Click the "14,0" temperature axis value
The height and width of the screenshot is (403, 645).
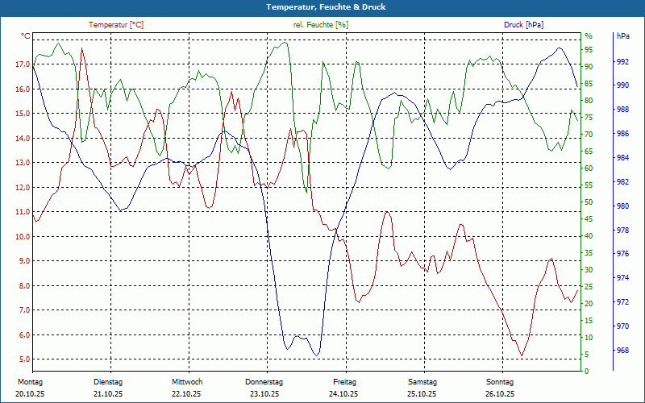(x=23, y=138)
